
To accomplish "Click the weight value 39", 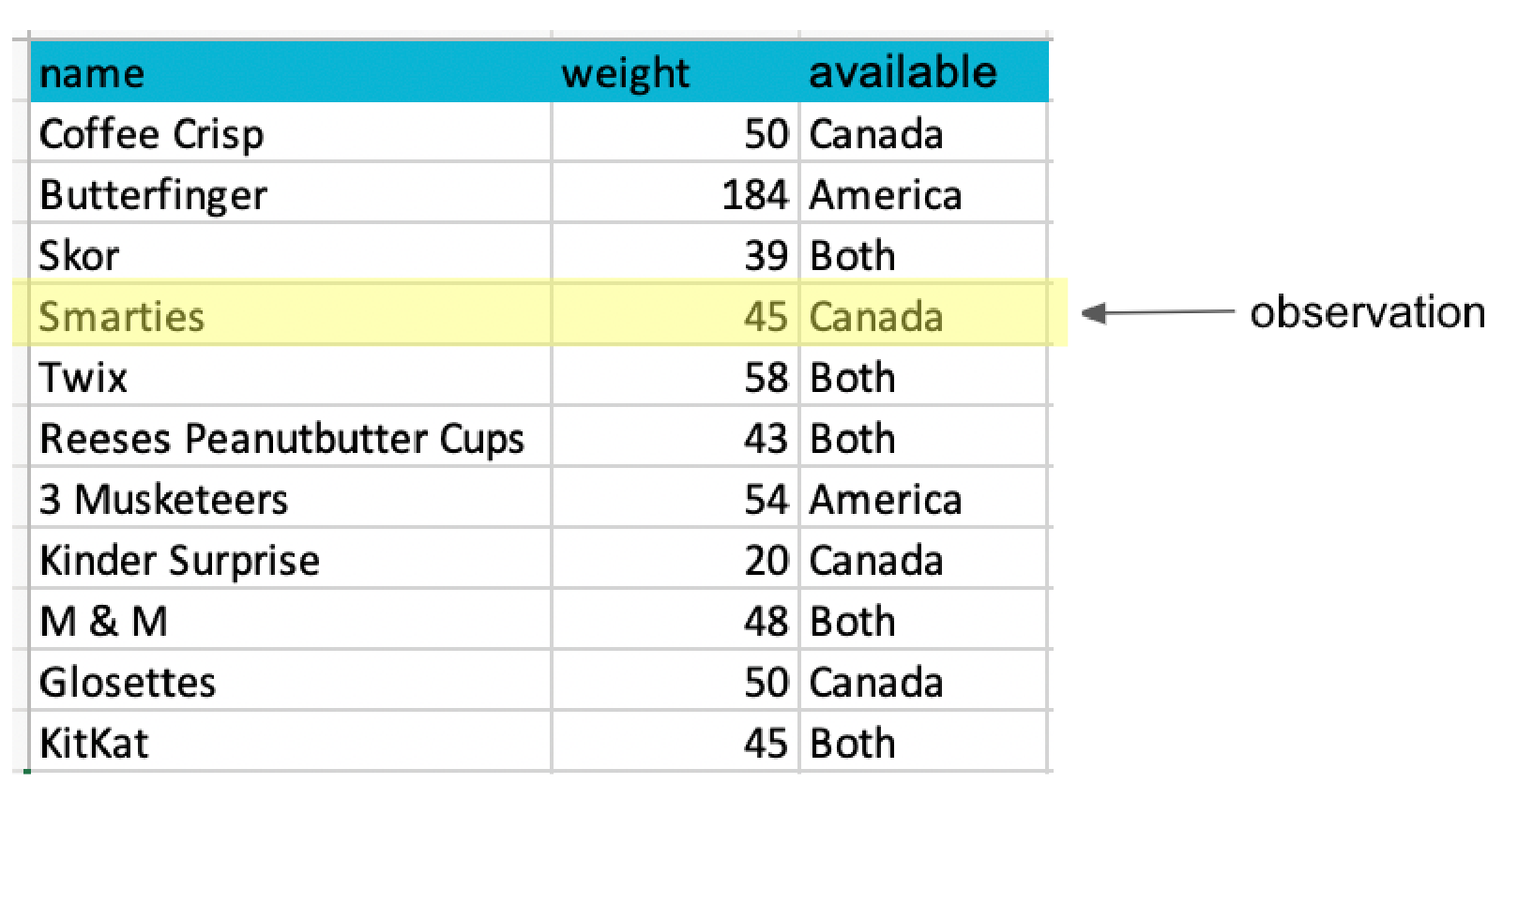I will tap(766, 256).
